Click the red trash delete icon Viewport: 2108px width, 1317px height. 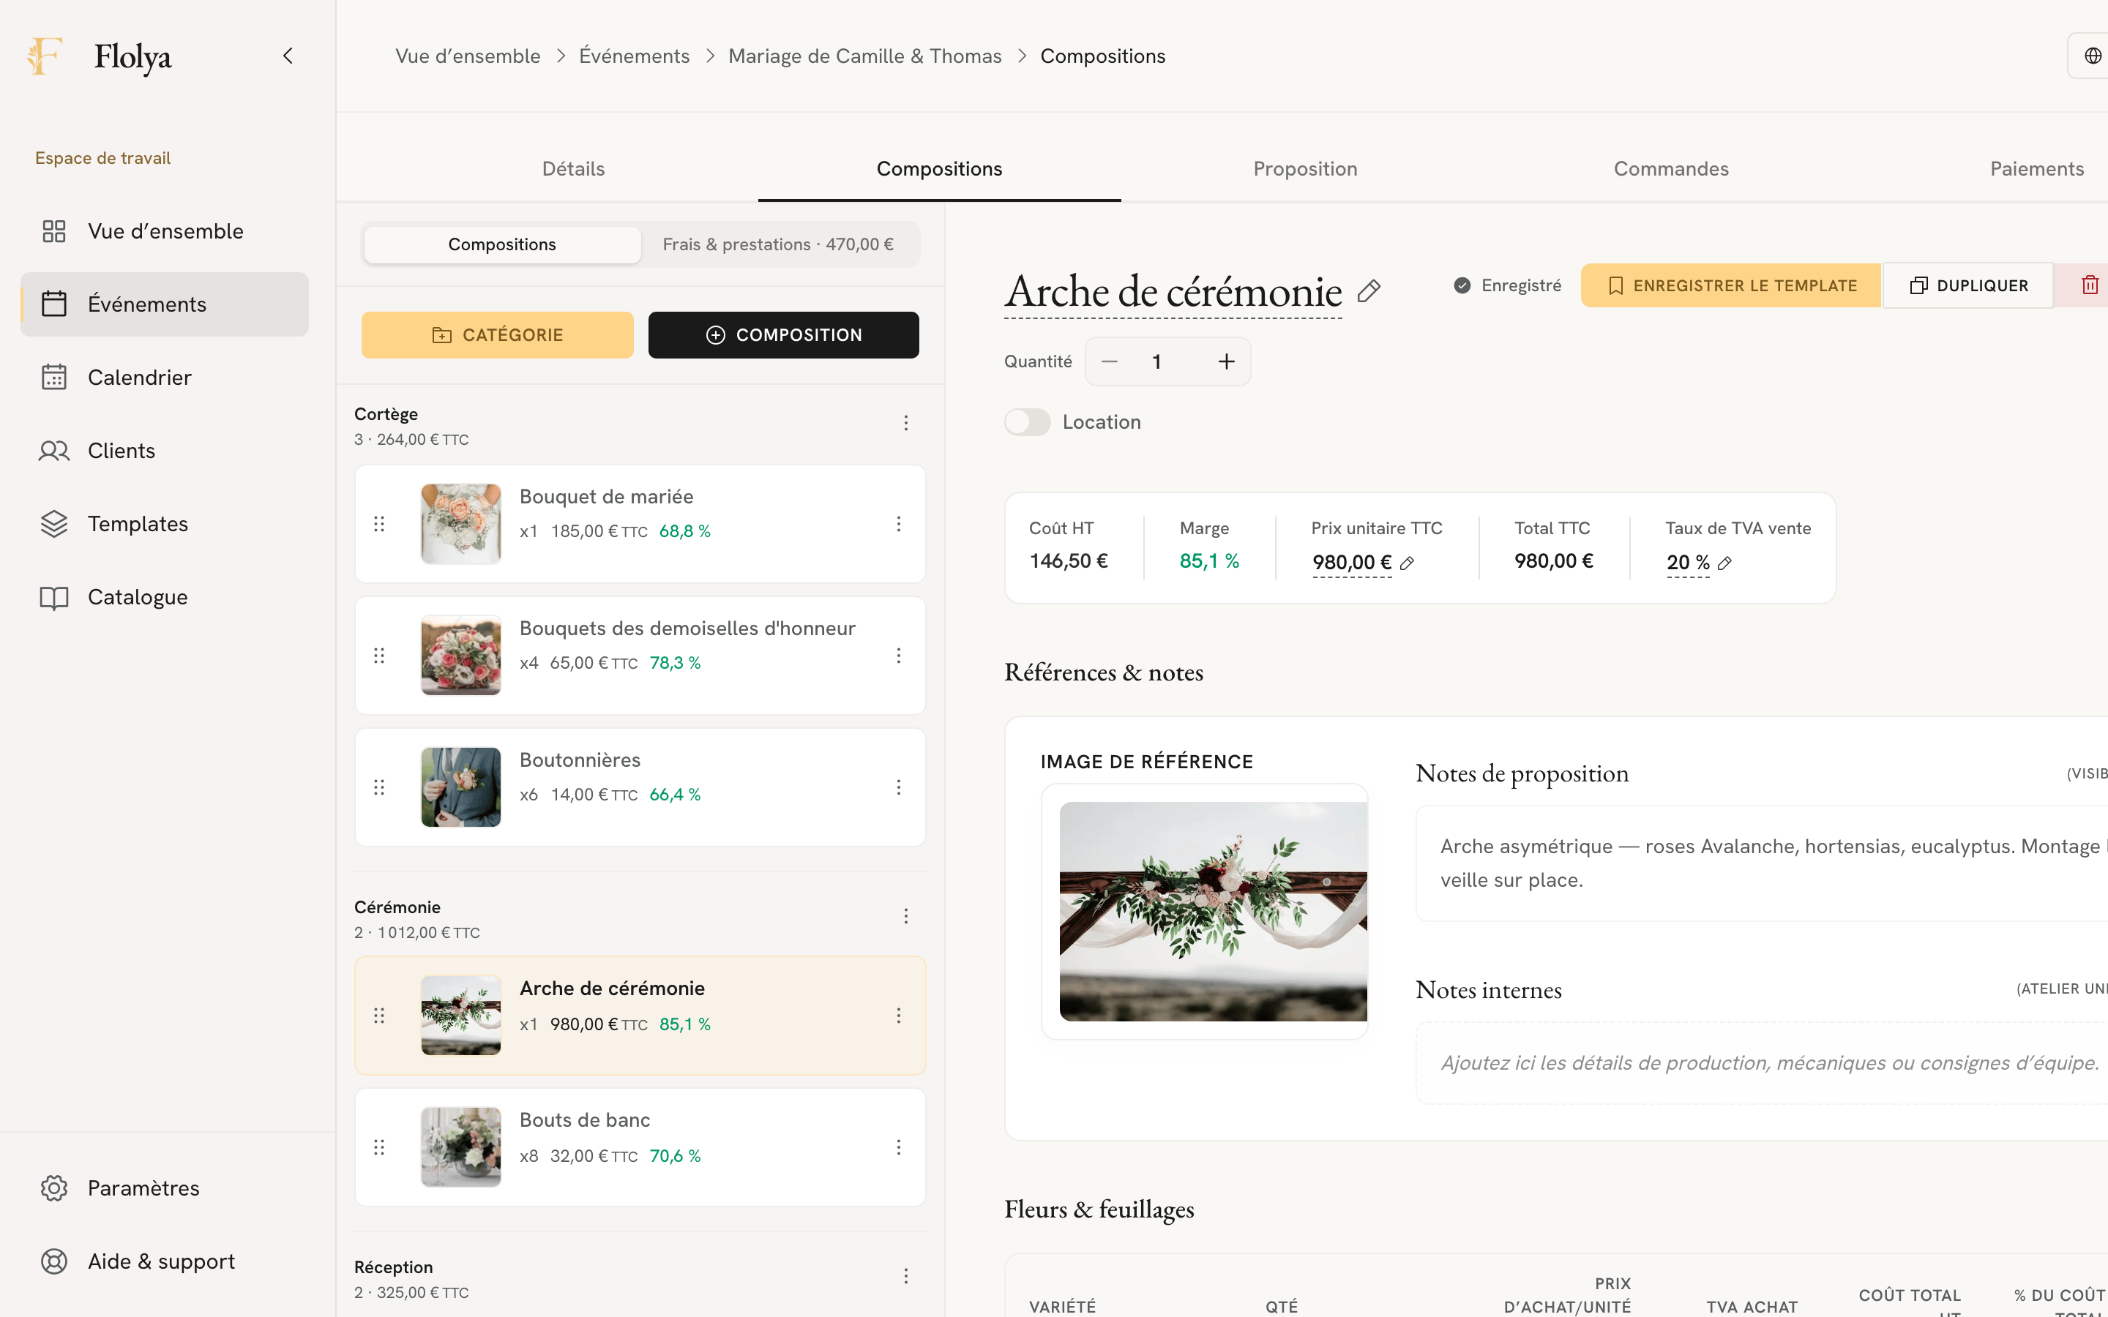tap(2090, 285)
